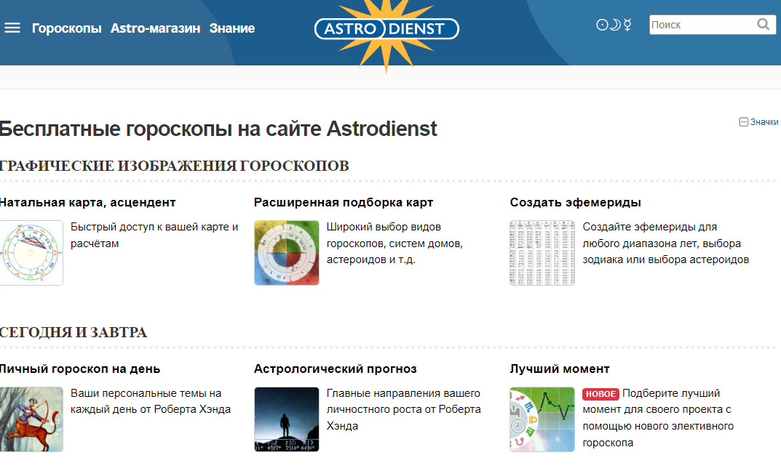This screenshot has height=471, width=781.
Task: Open Астрологический прогноз link
Action: 336,369
